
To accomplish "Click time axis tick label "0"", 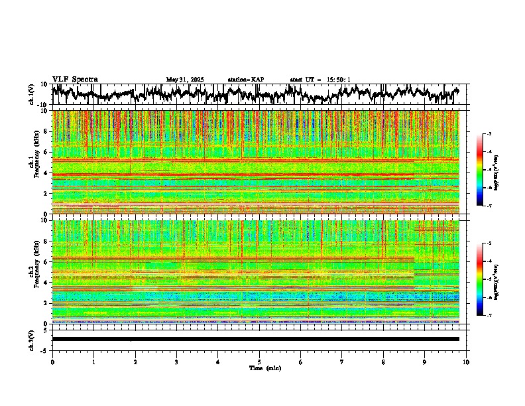I will [52, 362].
